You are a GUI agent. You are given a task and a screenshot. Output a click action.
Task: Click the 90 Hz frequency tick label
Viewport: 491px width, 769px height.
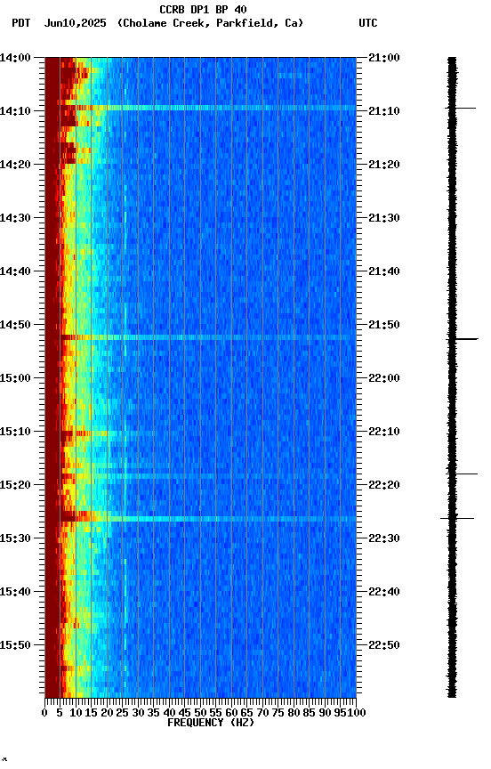click(x=325, y=713)
